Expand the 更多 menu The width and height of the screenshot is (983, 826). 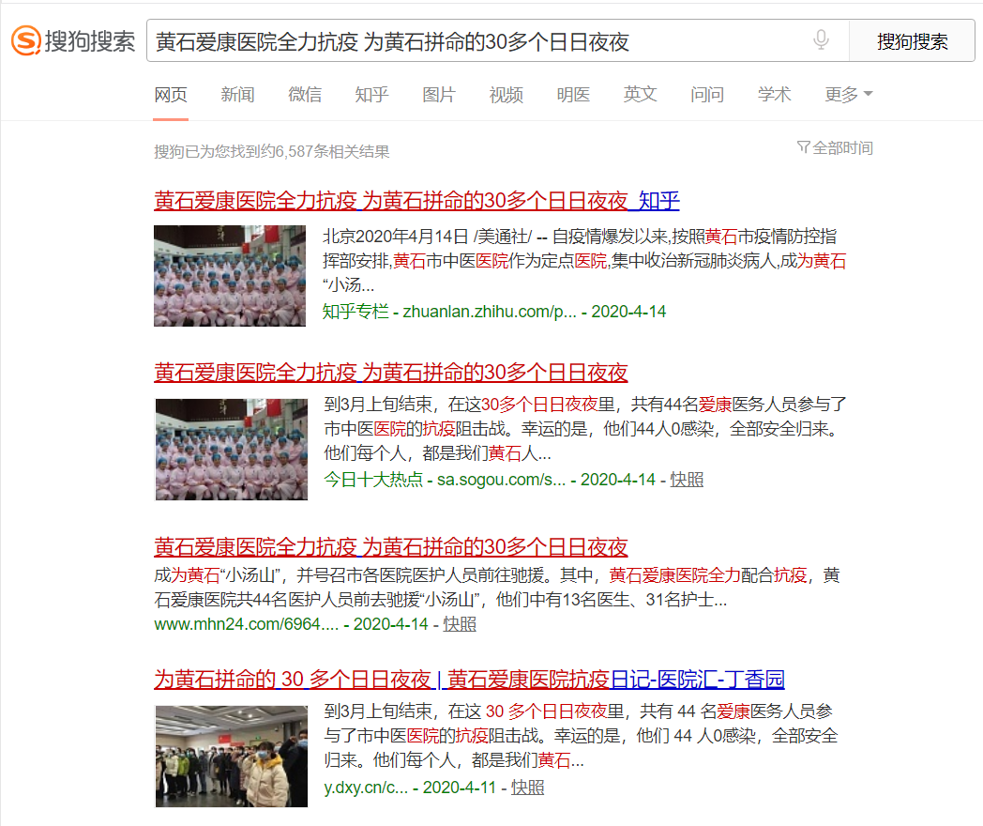tap(848, 94)
